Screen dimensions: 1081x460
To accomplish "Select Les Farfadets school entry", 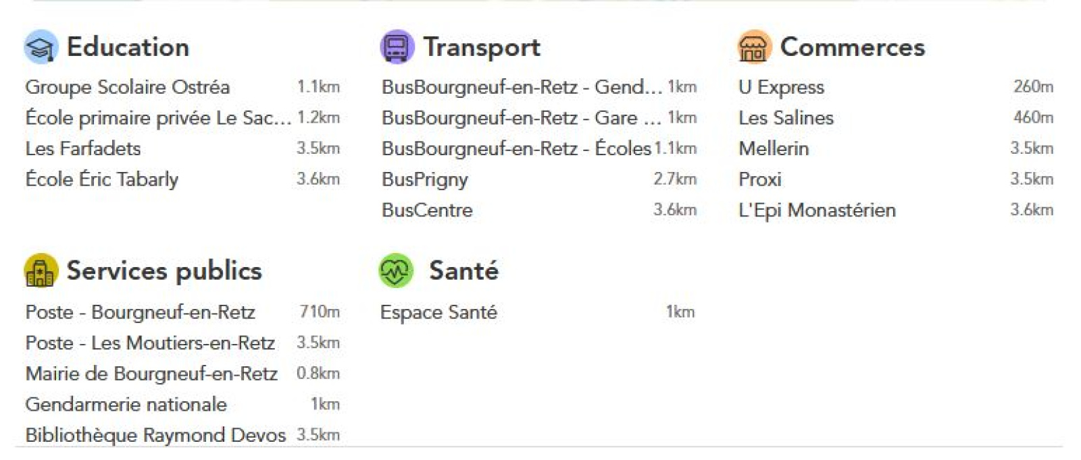I will click(83, 148).
